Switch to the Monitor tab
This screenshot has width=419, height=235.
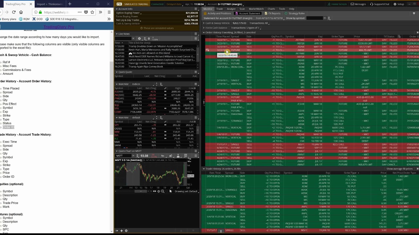pyautogui.click(x=208, y=9)
